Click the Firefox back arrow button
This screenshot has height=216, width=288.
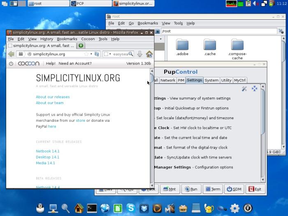[x=11, y=54]
